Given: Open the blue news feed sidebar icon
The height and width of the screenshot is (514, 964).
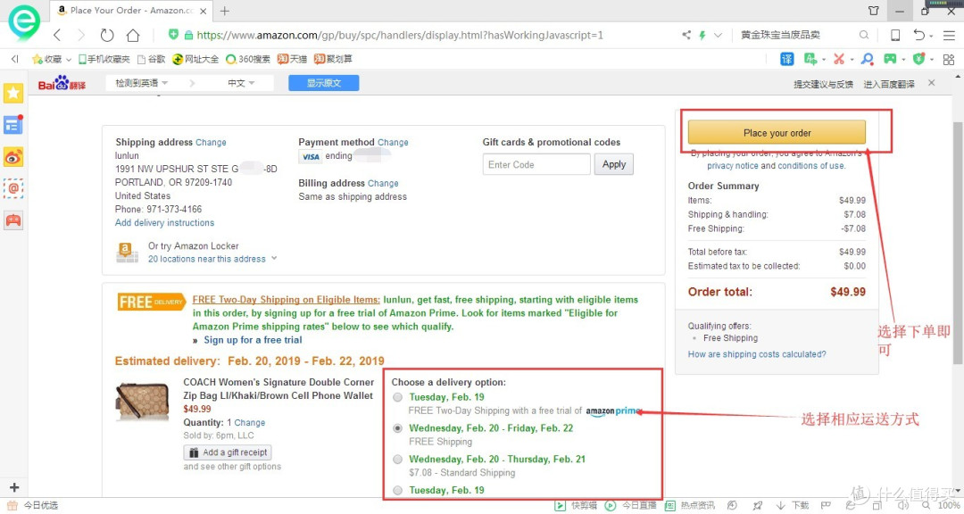Looking at the screenshot, I should pos(13,125).
